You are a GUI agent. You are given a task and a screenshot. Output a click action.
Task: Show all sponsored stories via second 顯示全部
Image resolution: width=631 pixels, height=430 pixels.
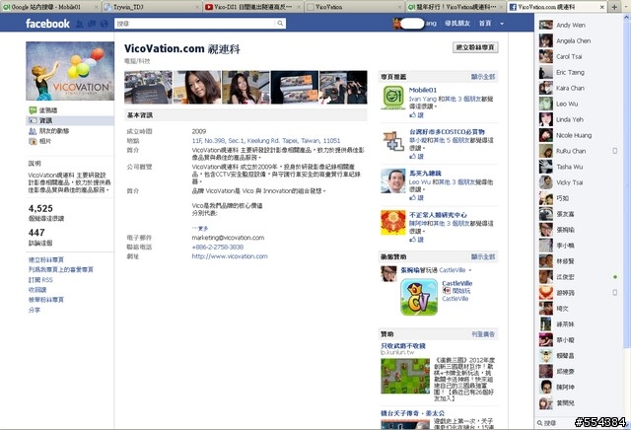point(483,256)
